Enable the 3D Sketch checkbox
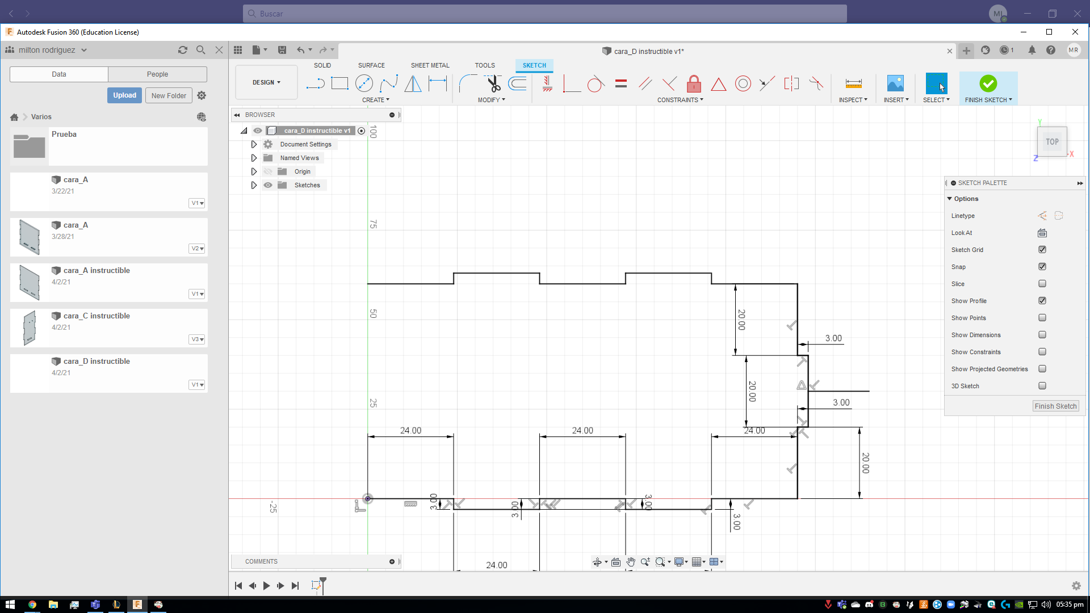This screenshot has height=613, width=1090. [1042, 386]
